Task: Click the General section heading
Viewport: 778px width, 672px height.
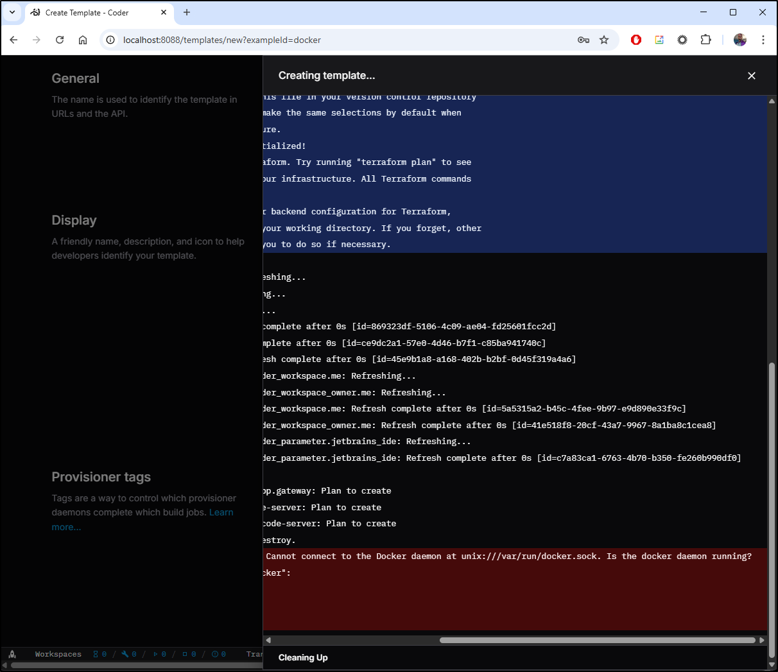Action: pos(76,78)
